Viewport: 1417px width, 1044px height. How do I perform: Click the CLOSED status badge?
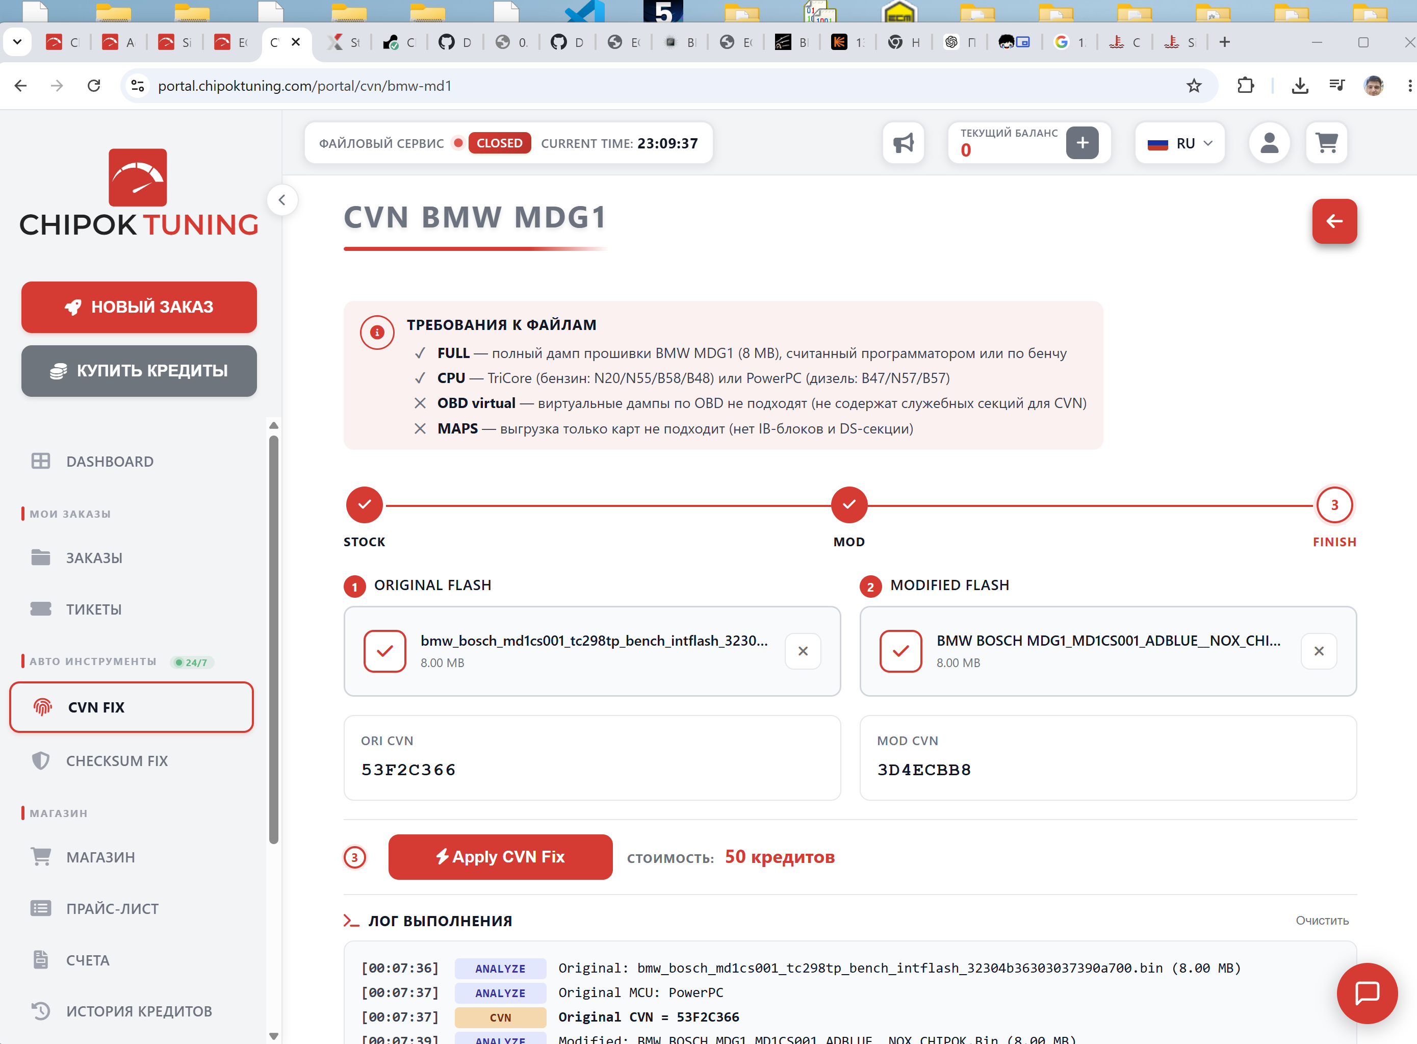(x=499, y=143)
